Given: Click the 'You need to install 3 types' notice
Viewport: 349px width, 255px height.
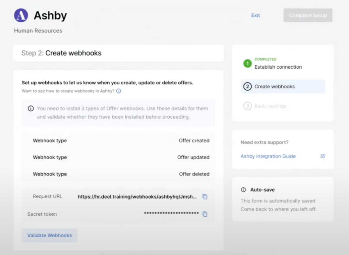Looking at the screenshot, I should click(122, 113).
